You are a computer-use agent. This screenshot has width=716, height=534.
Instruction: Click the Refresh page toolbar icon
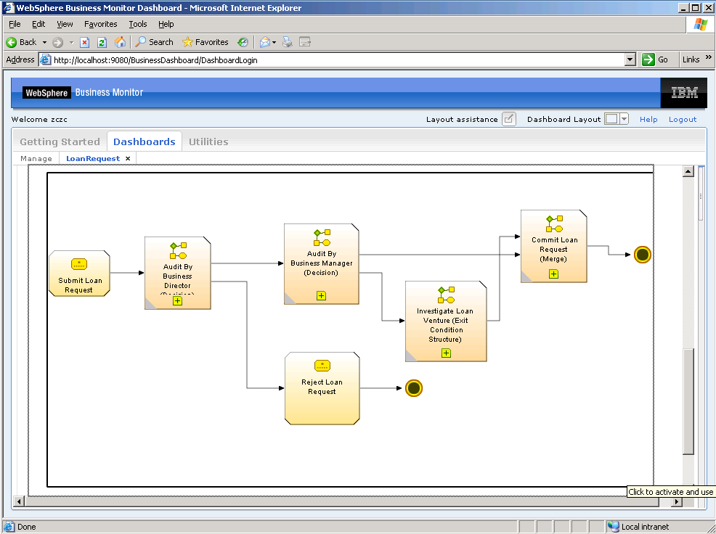[102, 42]
